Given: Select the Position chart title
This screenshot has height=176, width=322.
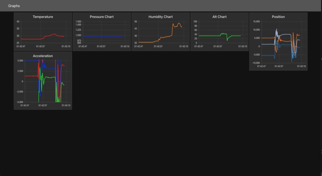Looking at the screenshot, I should 278,17.
